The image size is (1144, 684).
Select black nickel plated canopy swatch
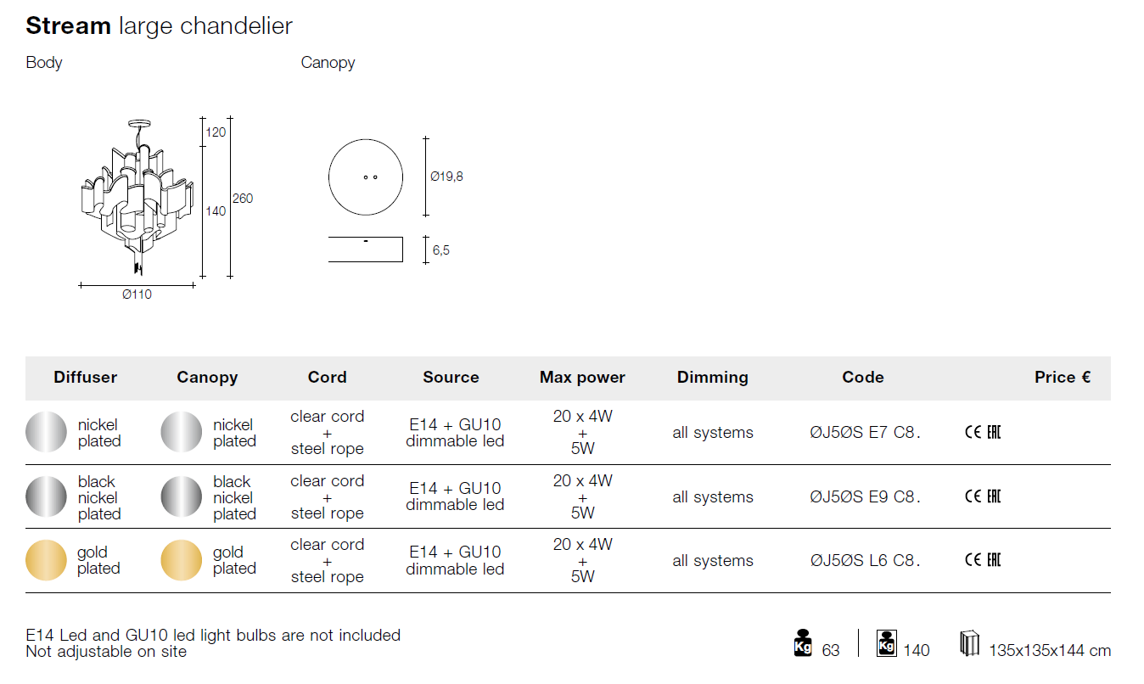tap(181, 497)
